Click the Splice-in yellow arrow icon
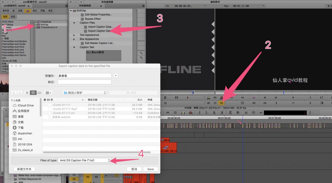Viewport: 332px width, 183px height. [208, 98]
